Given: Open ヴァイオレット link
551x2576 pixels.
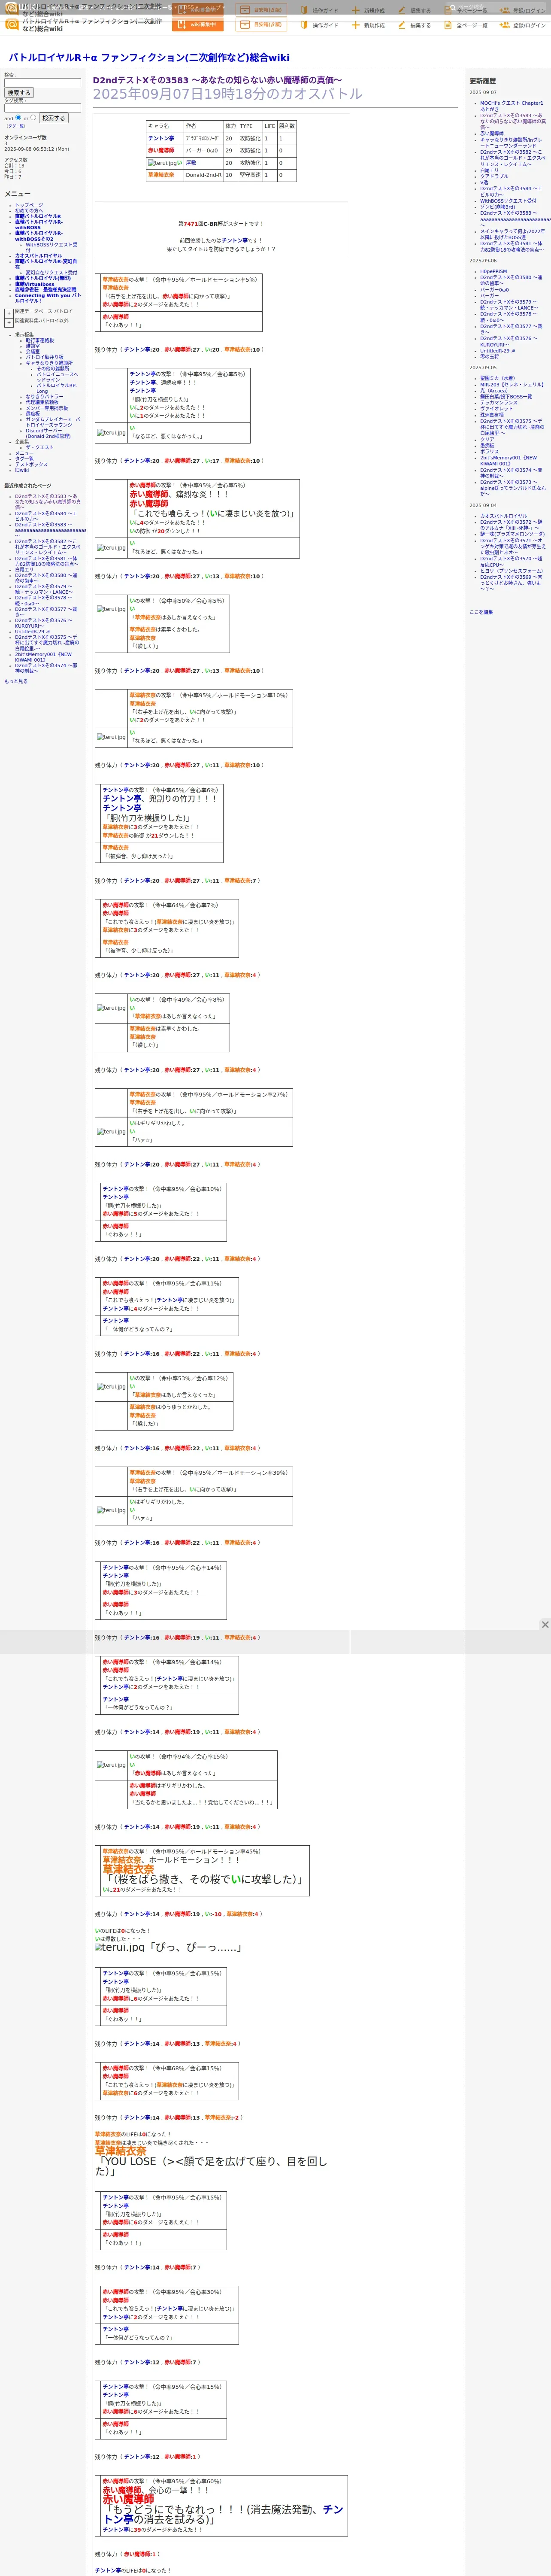Looking at the screenshot, I should [x=496, y=409].
